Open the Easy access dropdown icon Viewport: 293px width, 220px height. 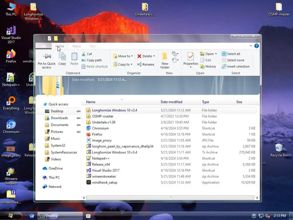(x=175, y=60)
